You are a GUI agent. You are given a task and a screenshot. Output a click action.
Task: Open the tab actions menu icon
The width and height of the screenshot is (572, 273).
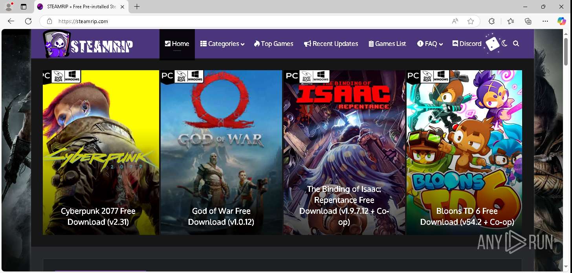[24, 7]
